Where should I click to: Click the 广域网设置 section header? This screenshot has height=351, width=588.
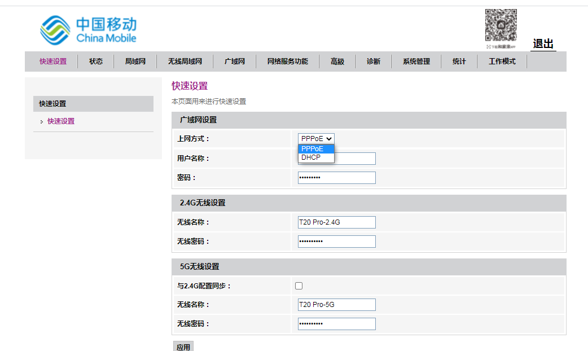pyautogui.click(x=368, y=120)
